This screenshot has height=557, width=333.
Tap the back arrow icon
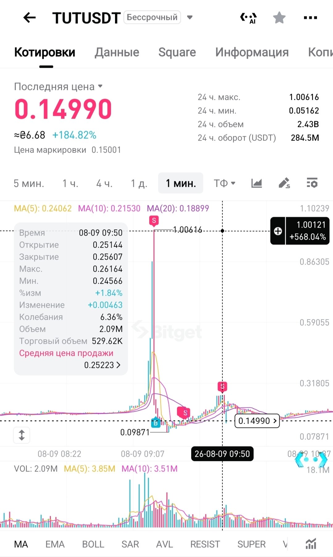click(30, 18)
